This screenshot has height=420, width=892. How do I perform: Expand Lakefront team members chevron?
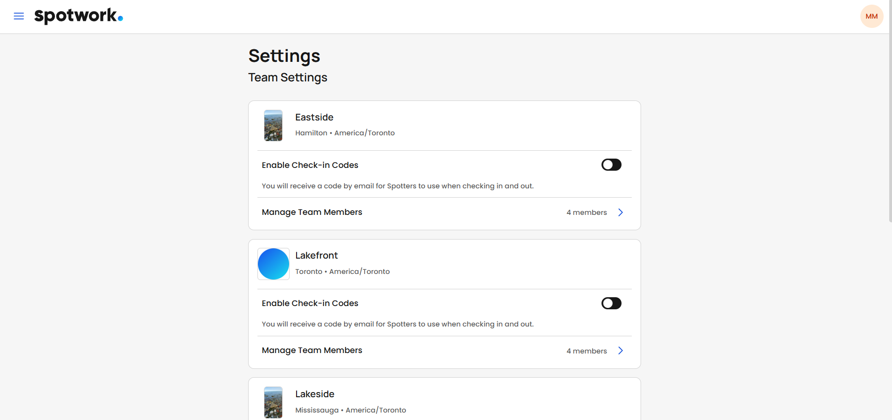(x=620, y=351)
